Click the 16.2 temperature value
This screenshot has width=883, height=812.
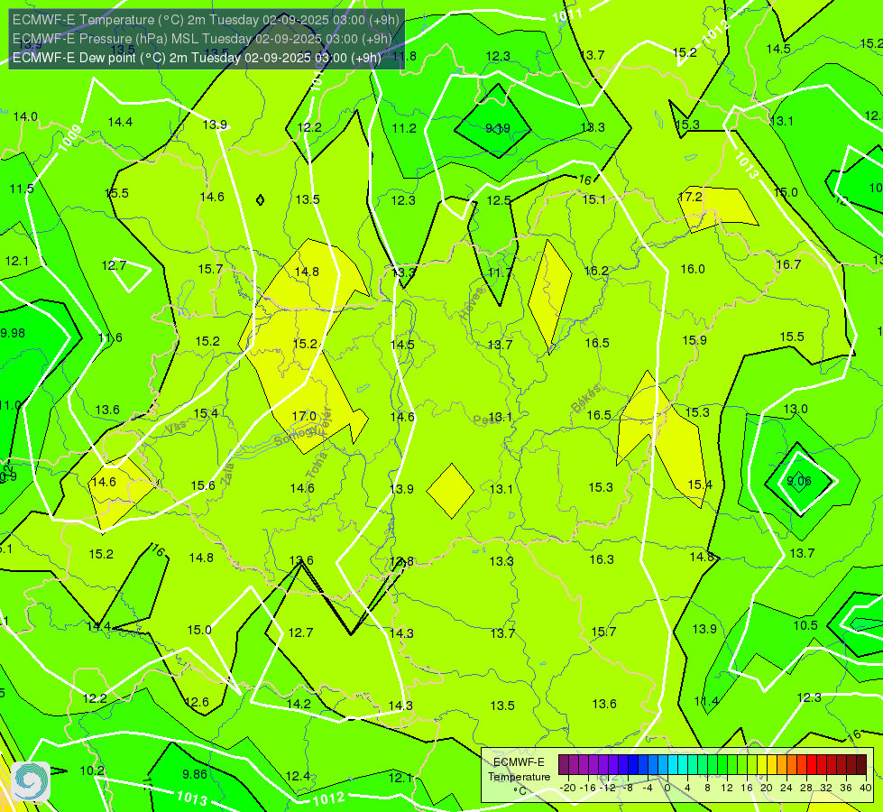(x=596, y=271)
